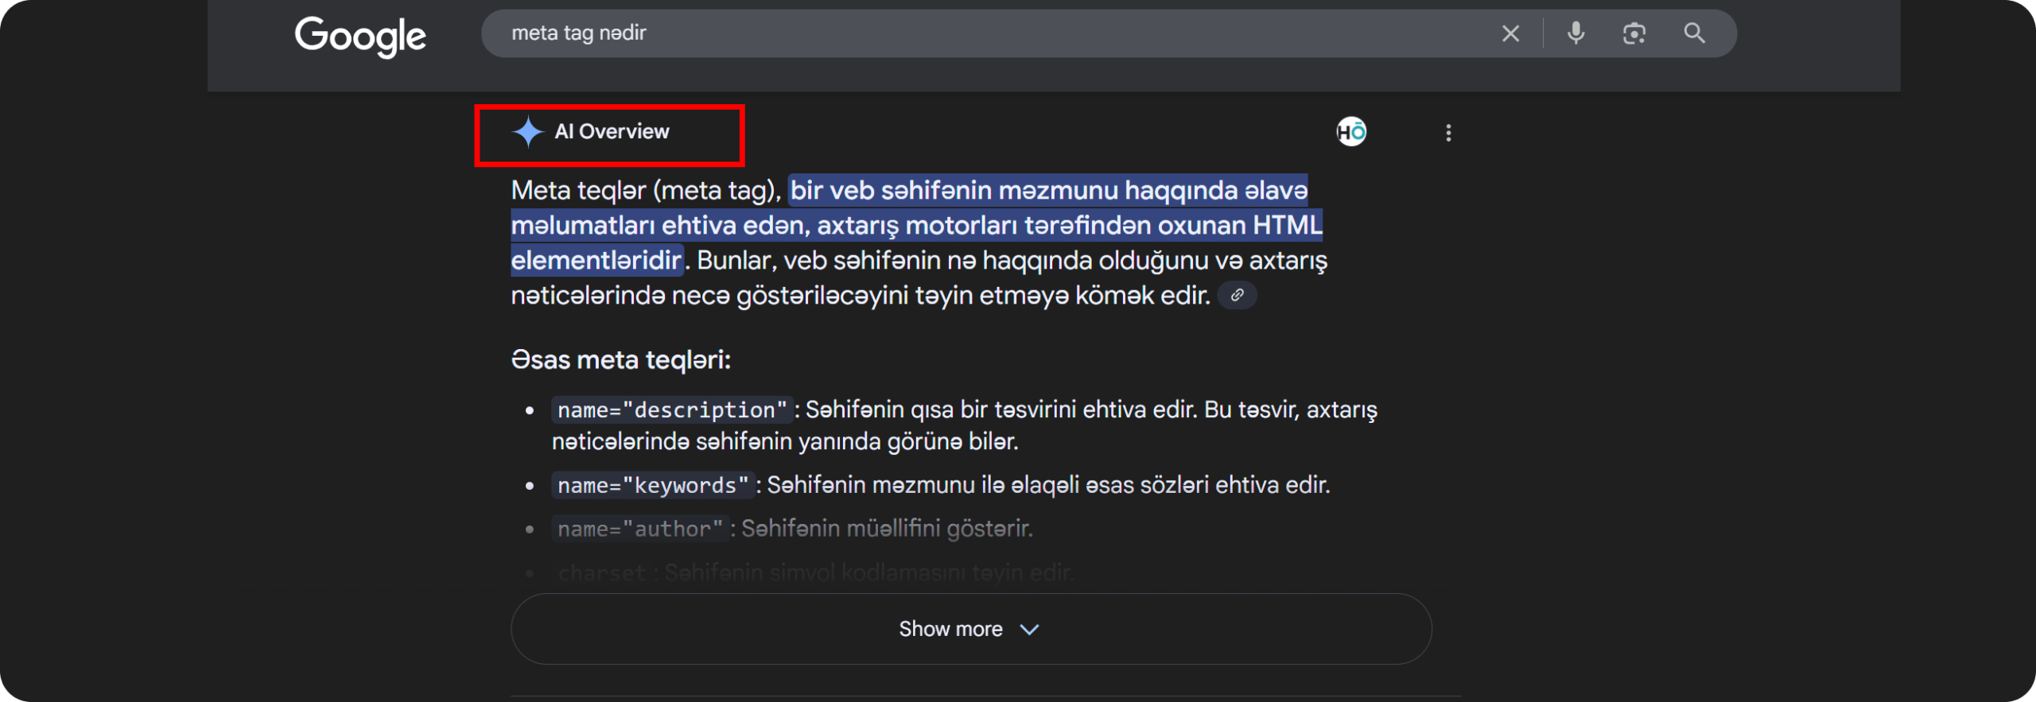
Task: Click the AI Overview sparkle icon
Action: (x=527, y=132)
